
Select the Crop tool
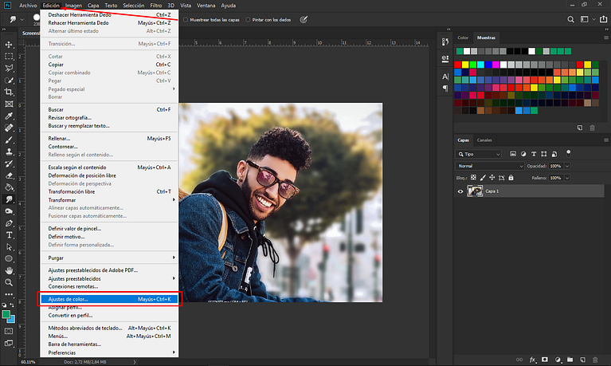(9, 92)
